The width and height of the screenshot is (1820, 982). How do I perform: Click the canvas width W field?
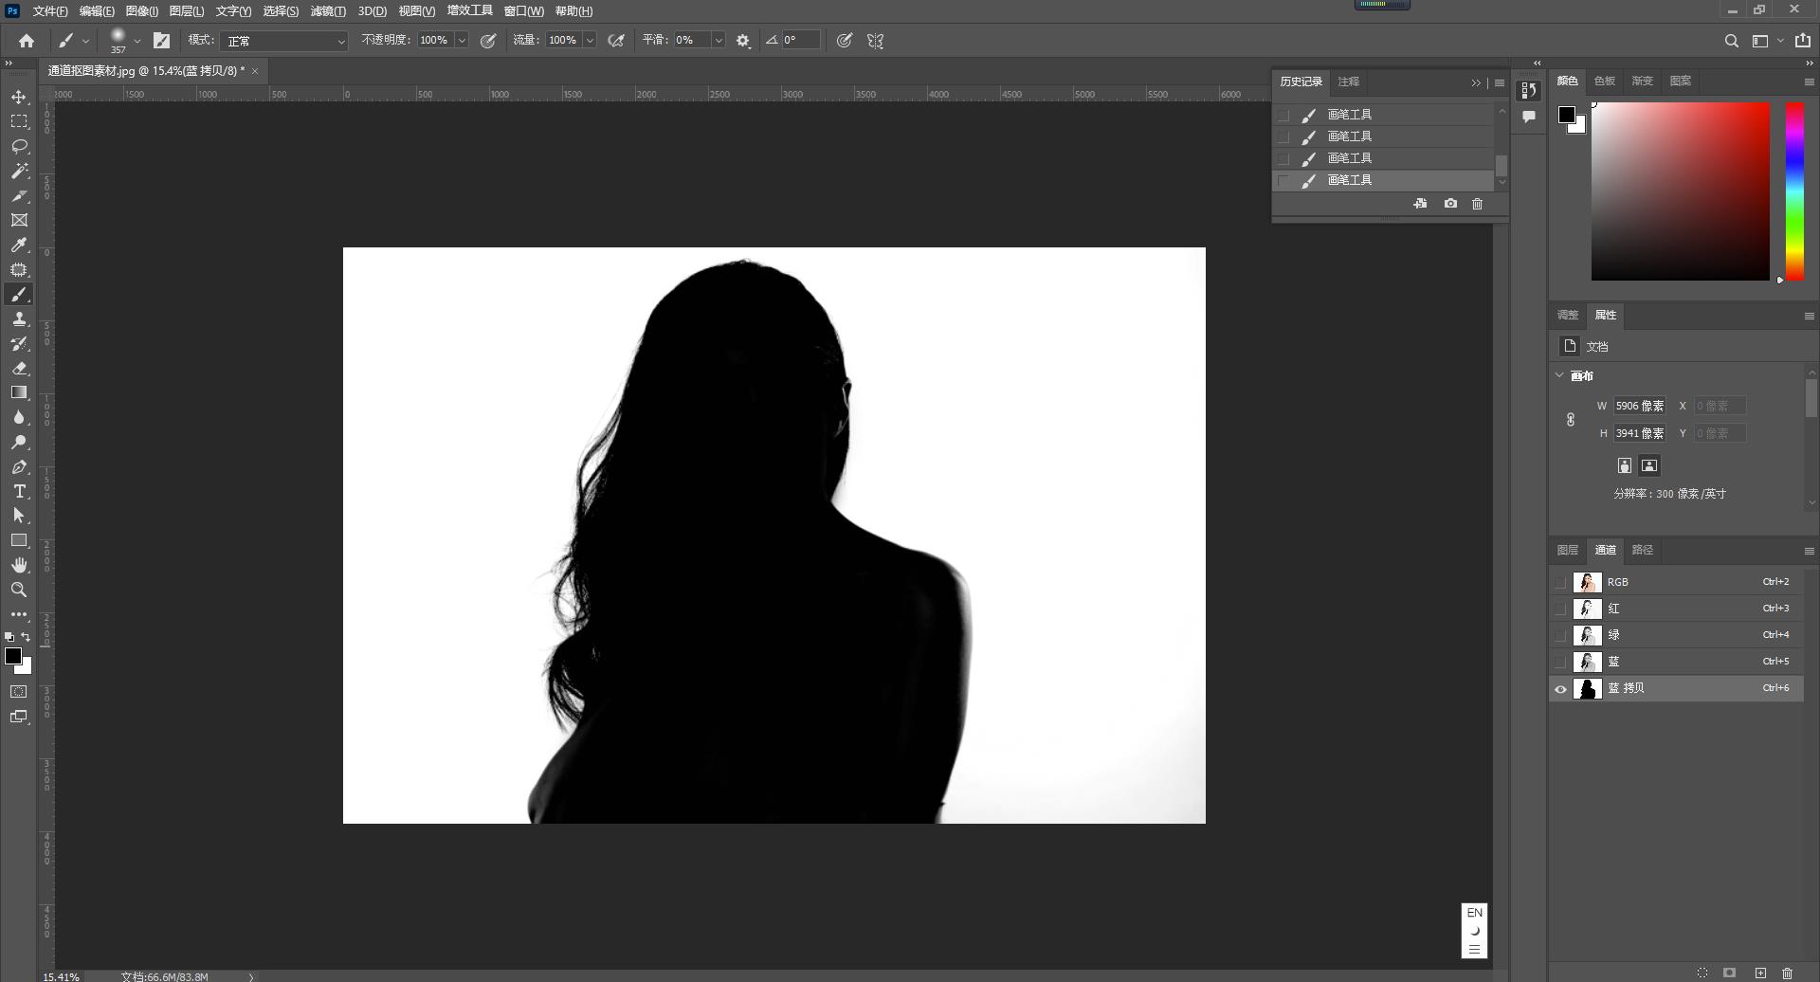pyautogui.click(x=1640, y=406)
